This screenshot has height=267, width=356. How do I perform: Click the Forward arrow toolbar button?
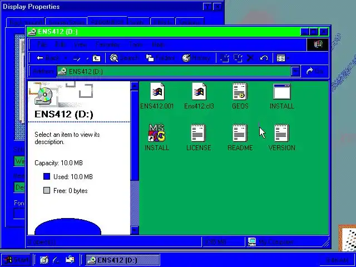tap(77, 58)
